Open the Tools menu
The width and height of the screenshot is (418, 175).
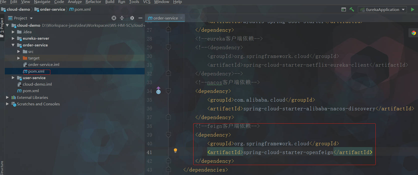(134, 2)
